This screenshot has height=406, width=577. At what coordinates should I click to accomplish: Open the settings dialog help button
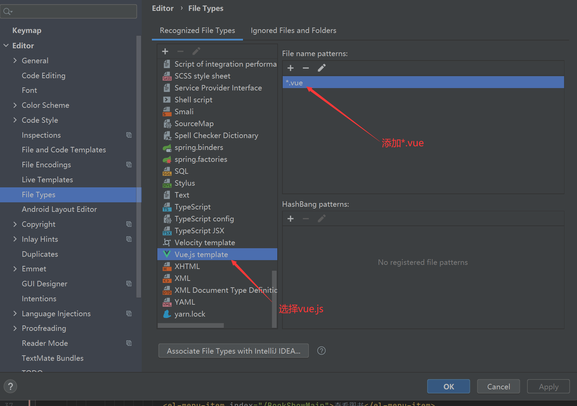click(11, 386)
